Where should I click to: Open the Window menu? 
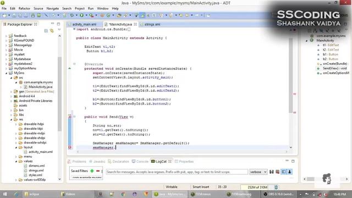[x=103, y=8]
